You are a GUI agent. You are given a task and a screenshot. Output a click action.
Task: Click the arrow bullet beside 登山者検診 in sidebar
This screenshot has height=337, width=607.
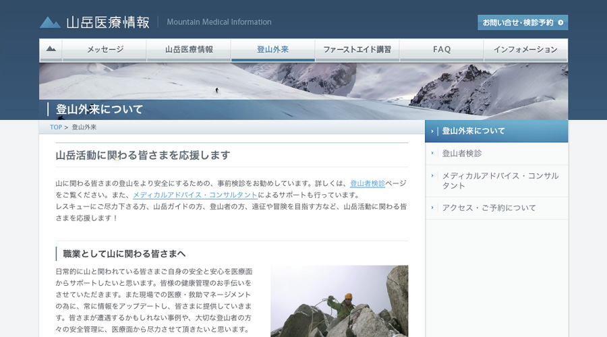pyautogui.click(x=433, y=153)
